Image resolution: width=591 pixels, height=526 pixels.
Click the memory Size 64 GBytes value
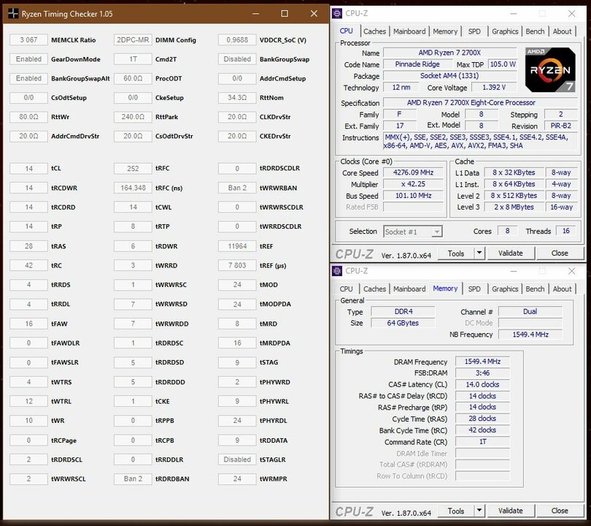403,323
